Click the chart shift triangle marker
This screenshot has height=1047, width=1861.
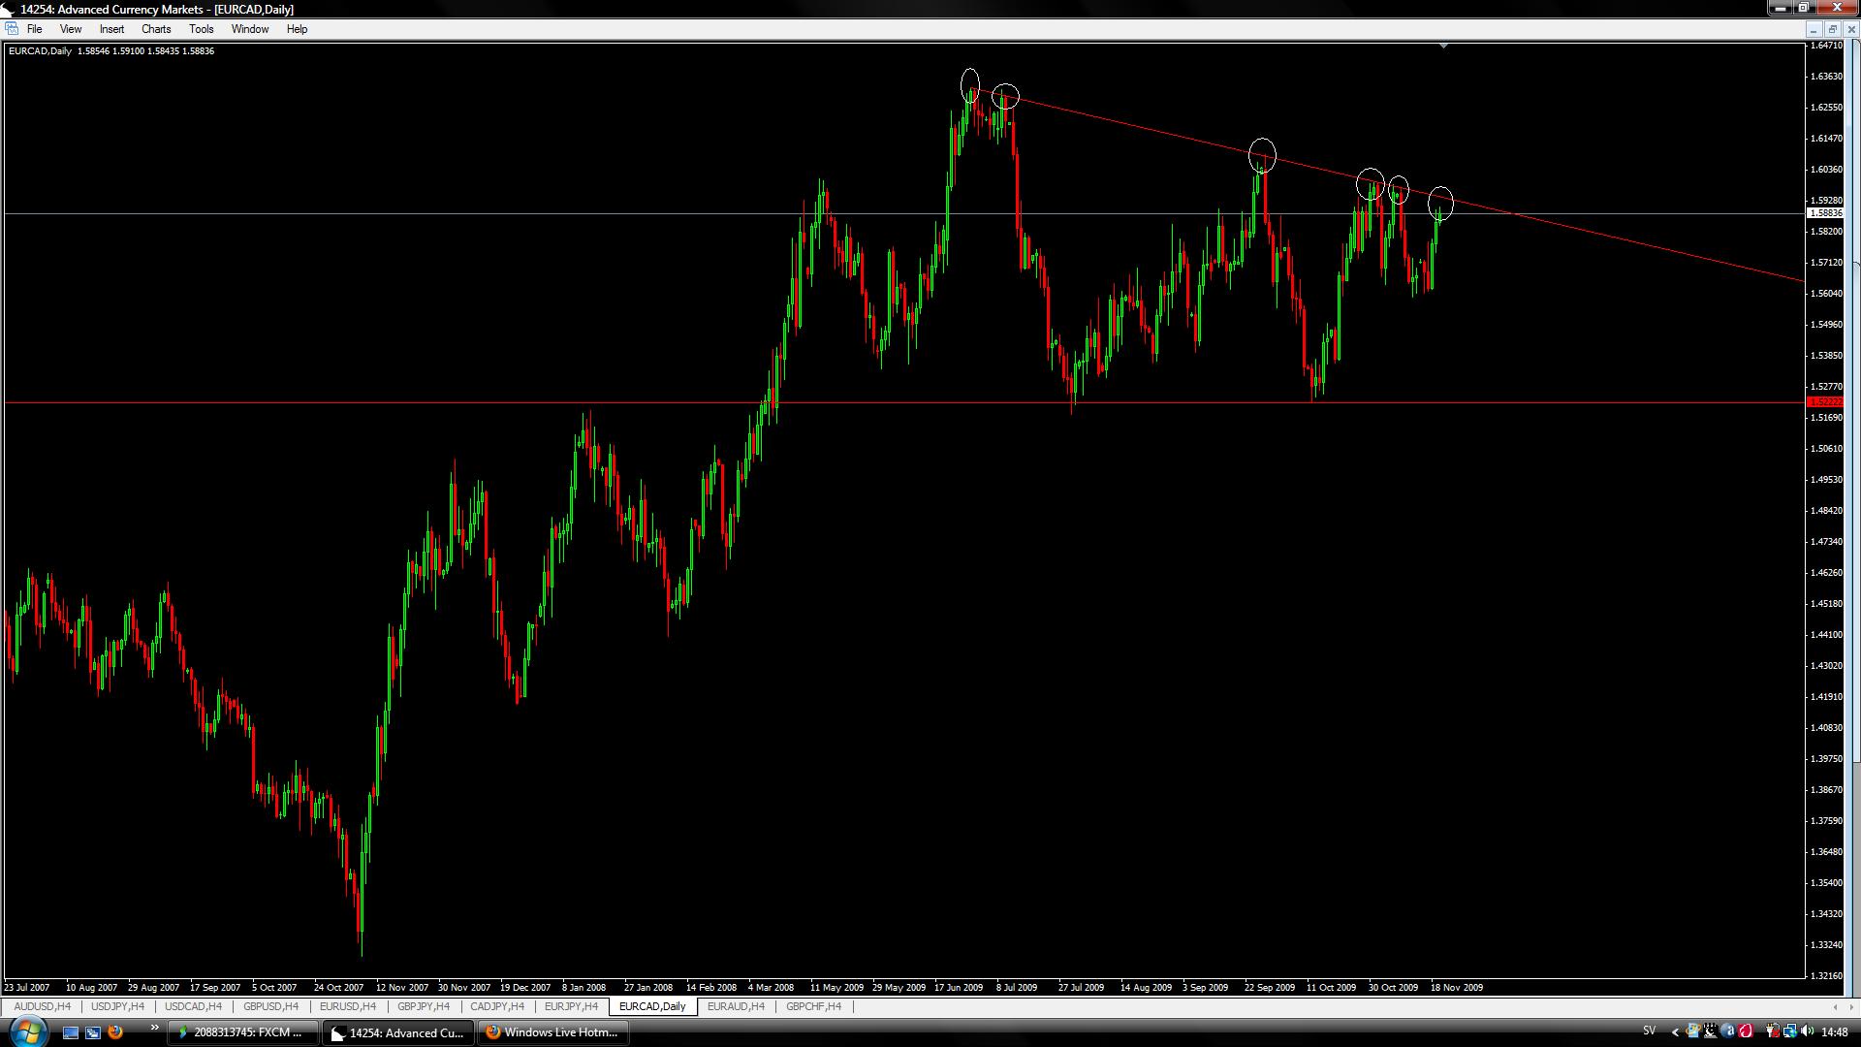click(x=1443, y=46)
